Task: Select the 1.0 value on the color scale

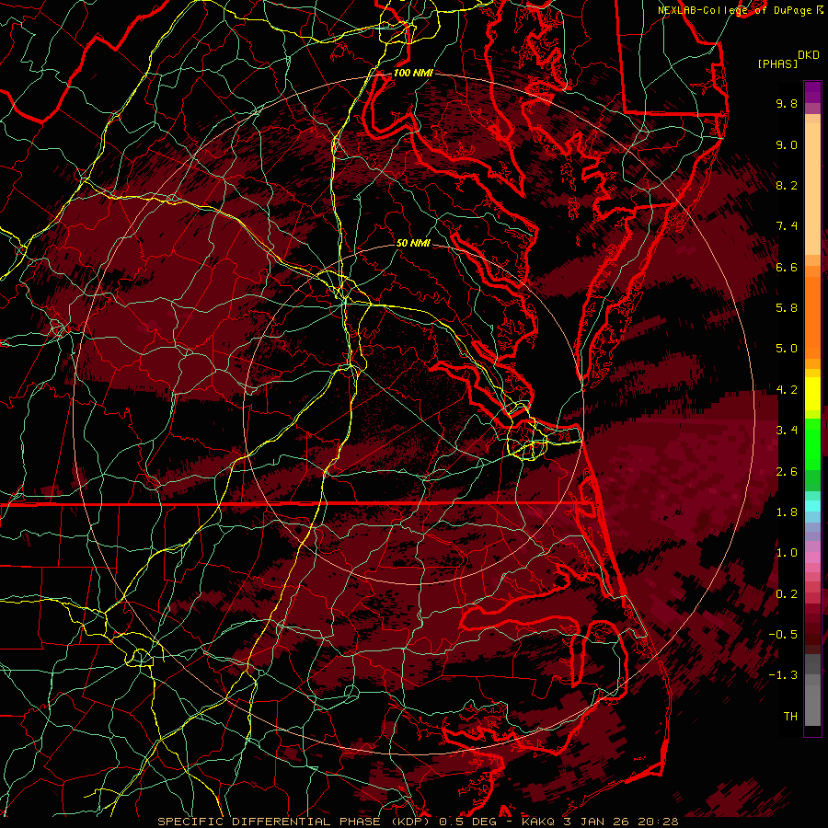Action: pos(787,553)
